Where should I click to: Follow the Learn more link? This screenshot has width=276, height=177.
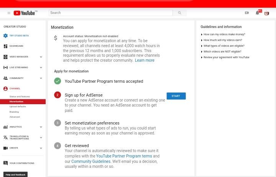pyautogui.click(x=145, y=61)
